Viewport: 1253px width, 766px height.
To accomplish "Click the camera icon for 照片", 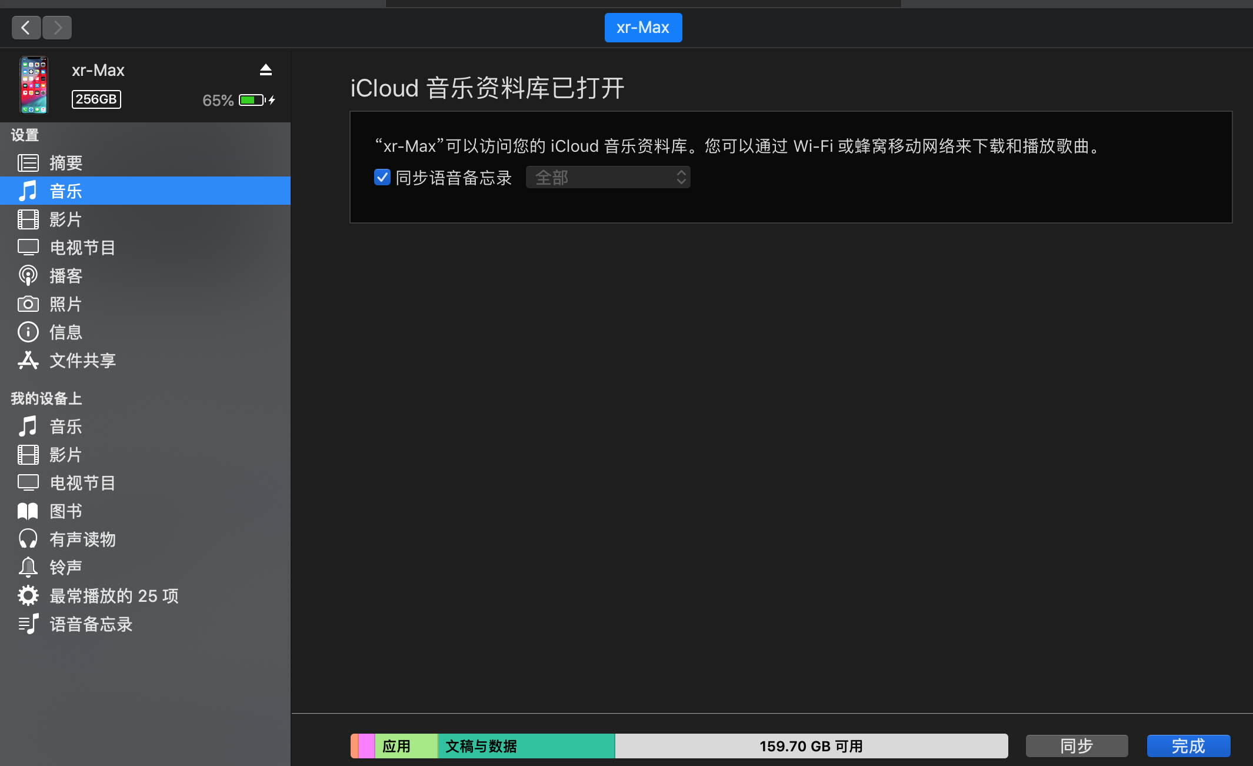I will 28,304.
